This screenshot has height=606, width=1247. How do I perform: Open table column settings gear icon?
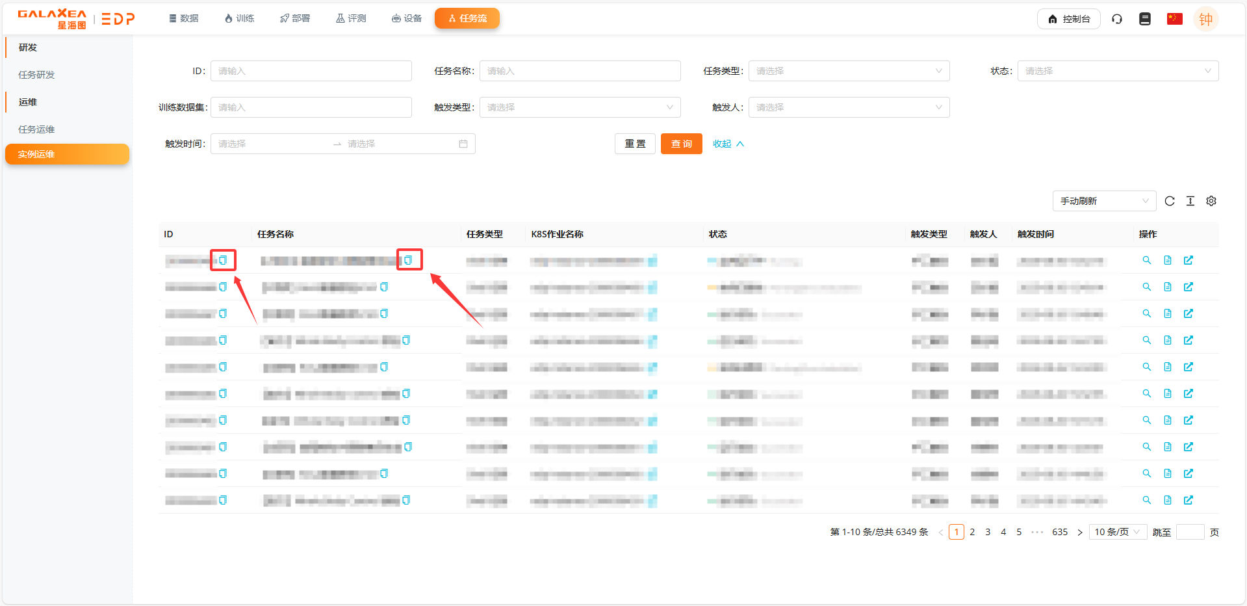click(1211, 201)
